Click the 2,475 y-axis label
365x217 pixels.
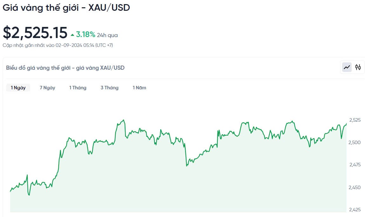(x=355, y=165)
